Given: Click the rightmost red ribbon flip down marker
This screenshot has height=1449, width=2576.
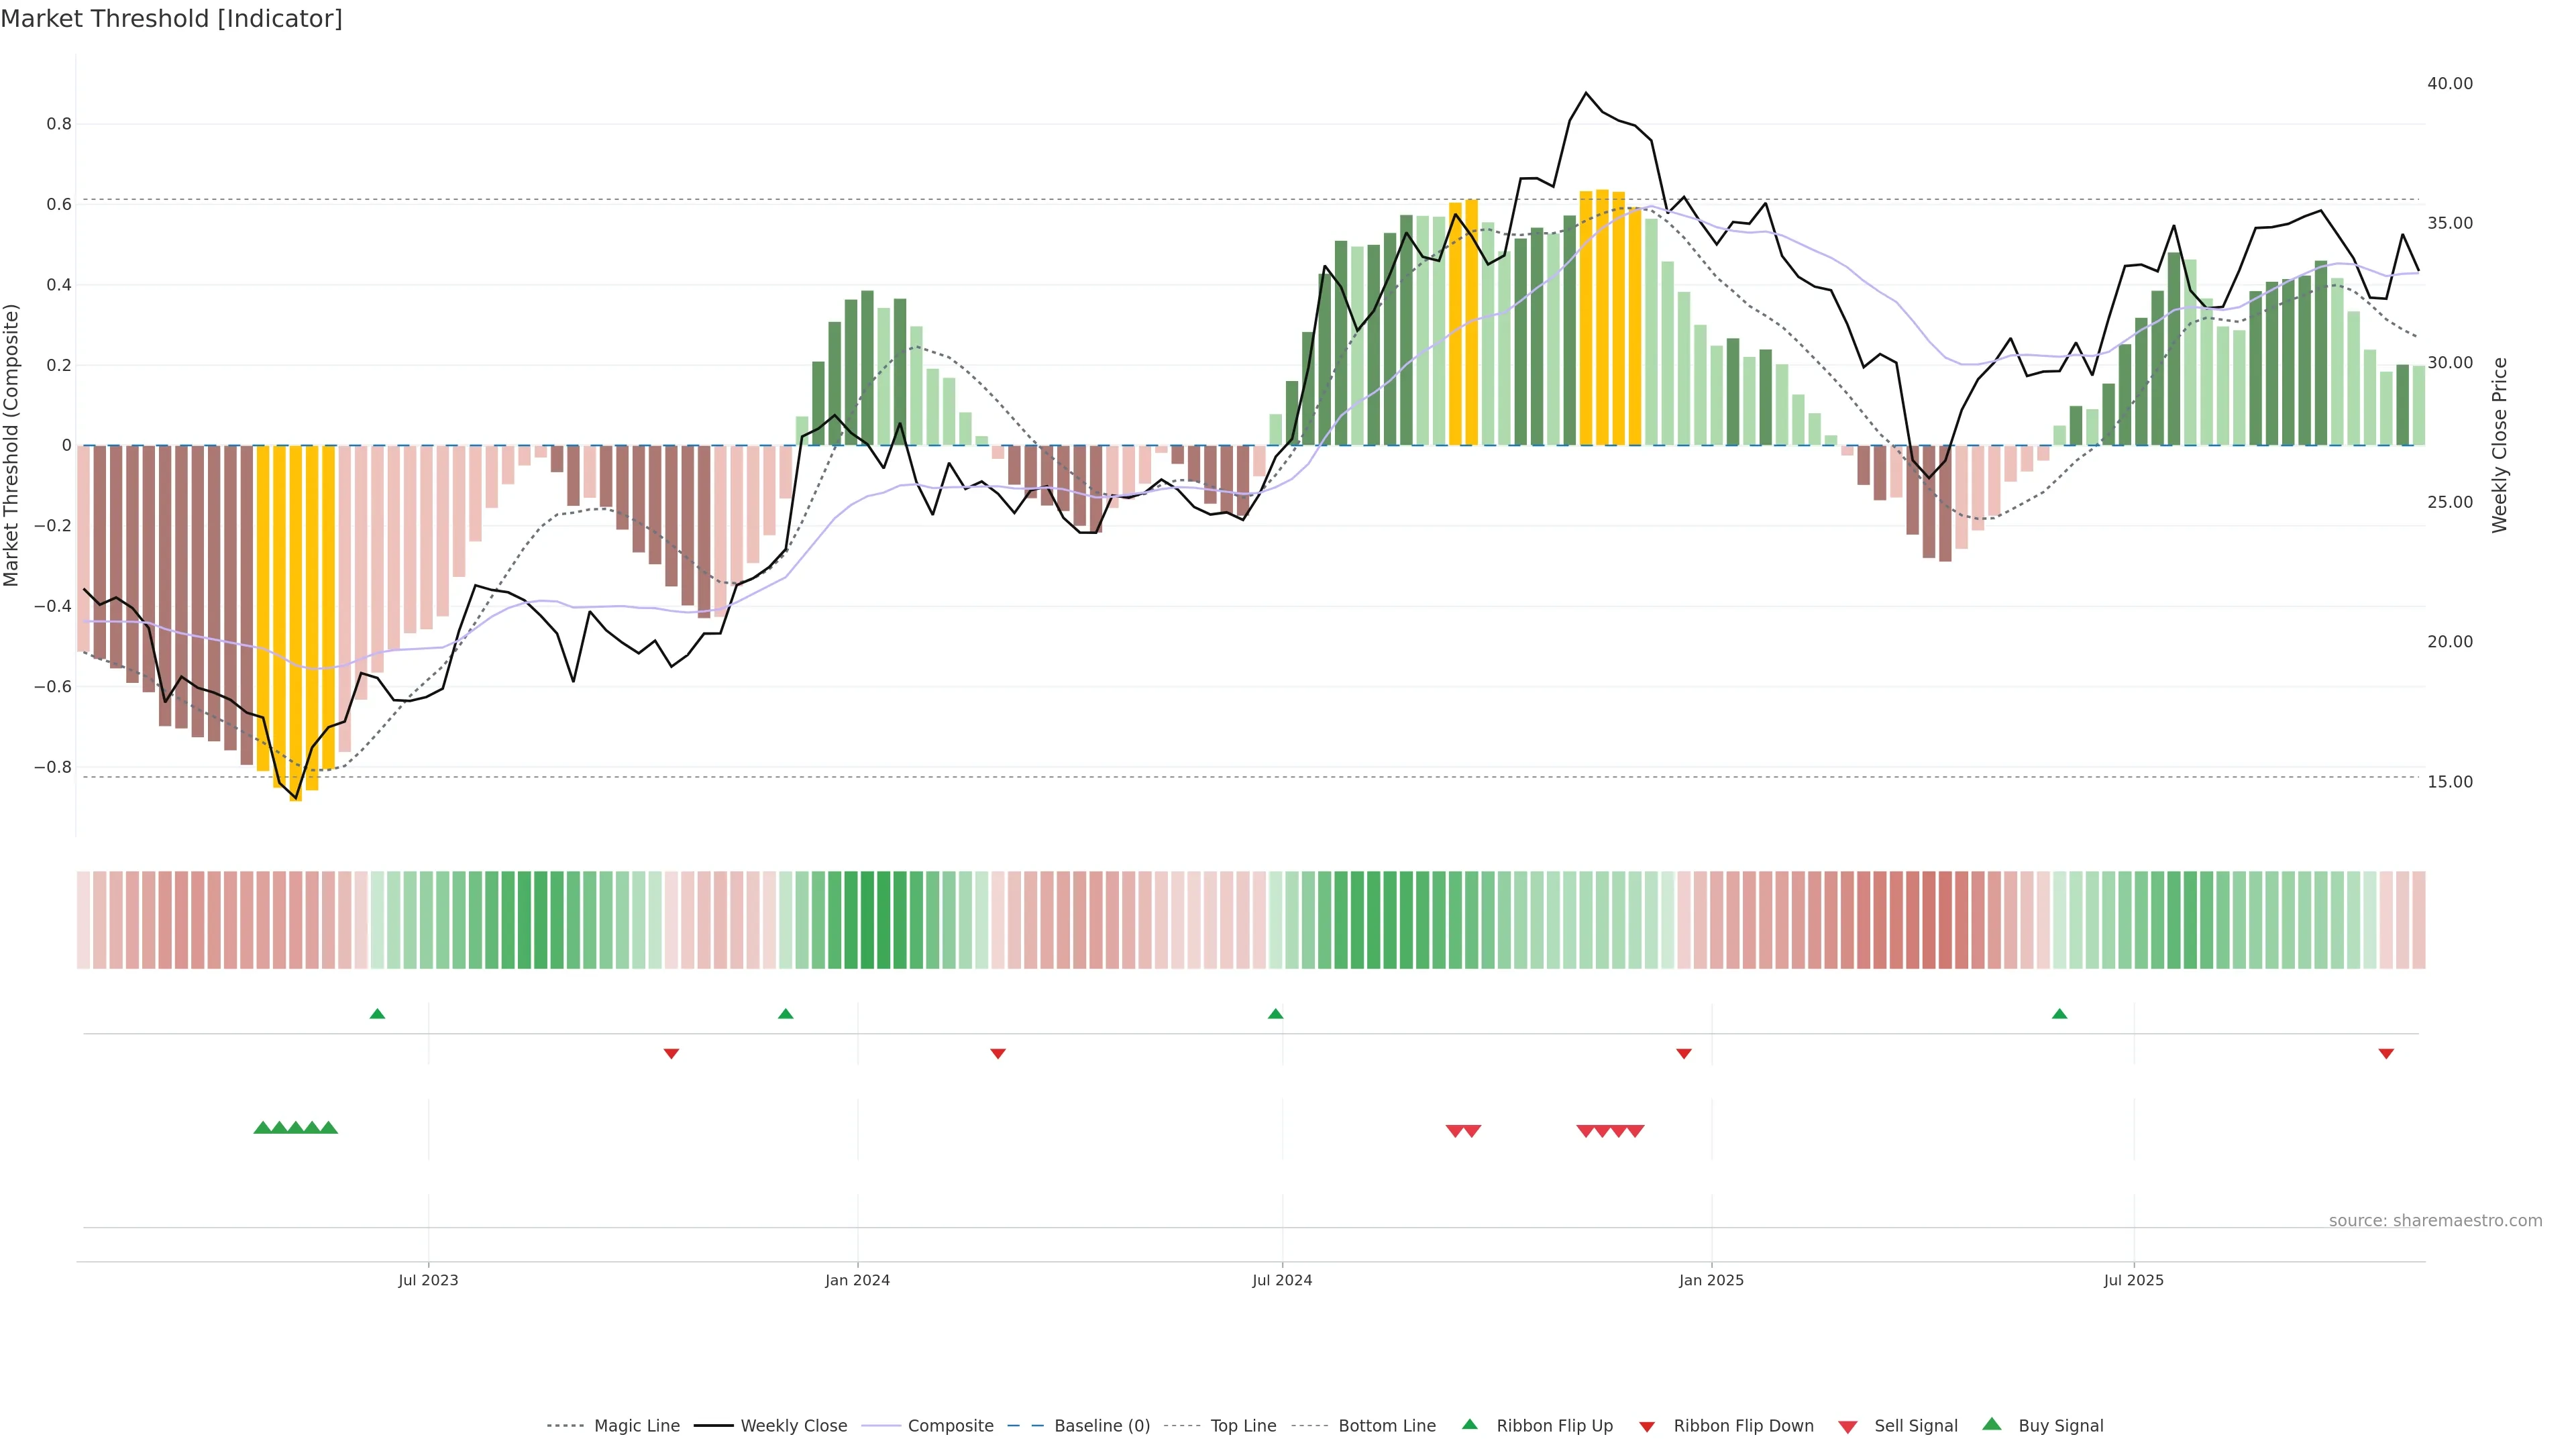Looking at the screenshot, I should (2386, 1053).
